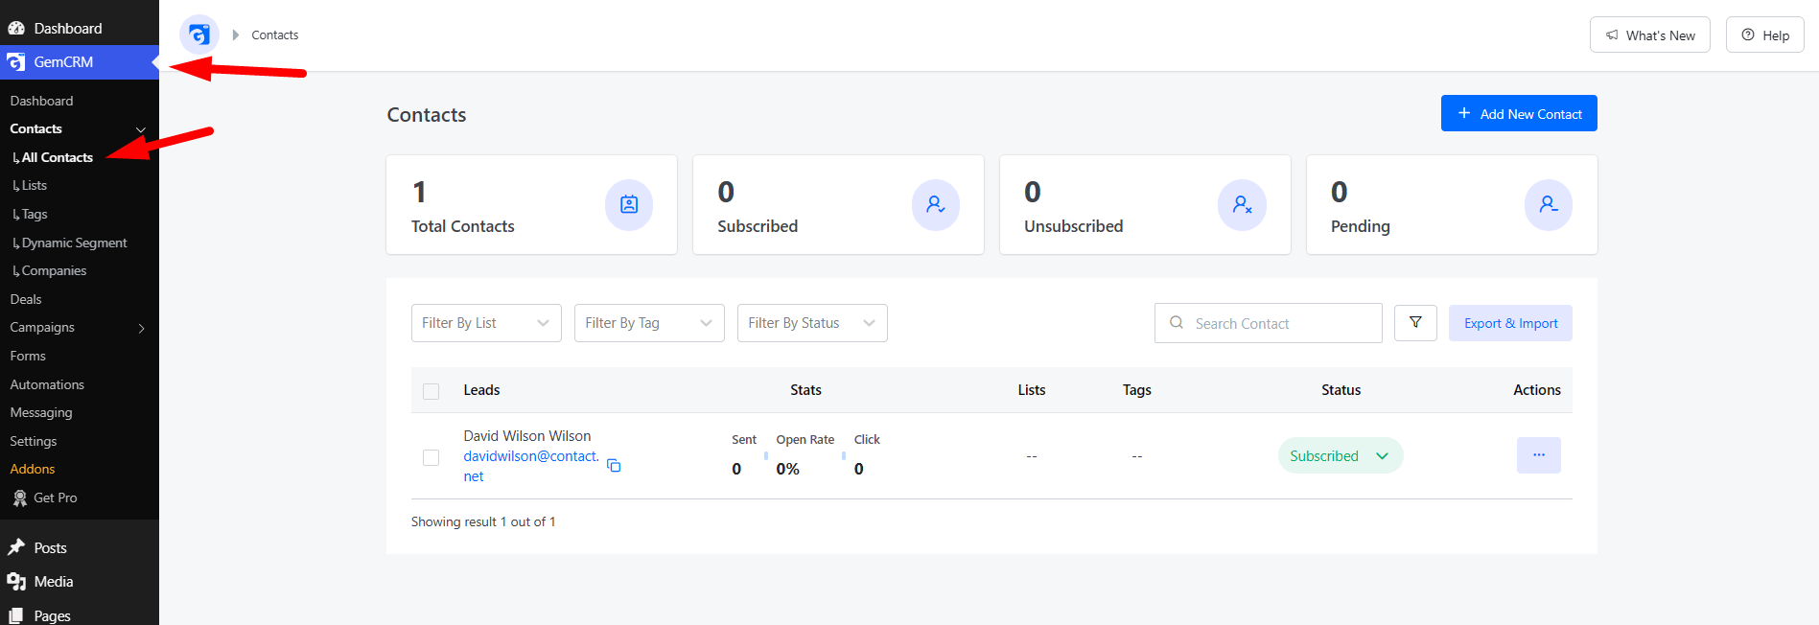This screenshot has height=625, width=1819.
Task: Click the Media library icon
Action: 16,582
